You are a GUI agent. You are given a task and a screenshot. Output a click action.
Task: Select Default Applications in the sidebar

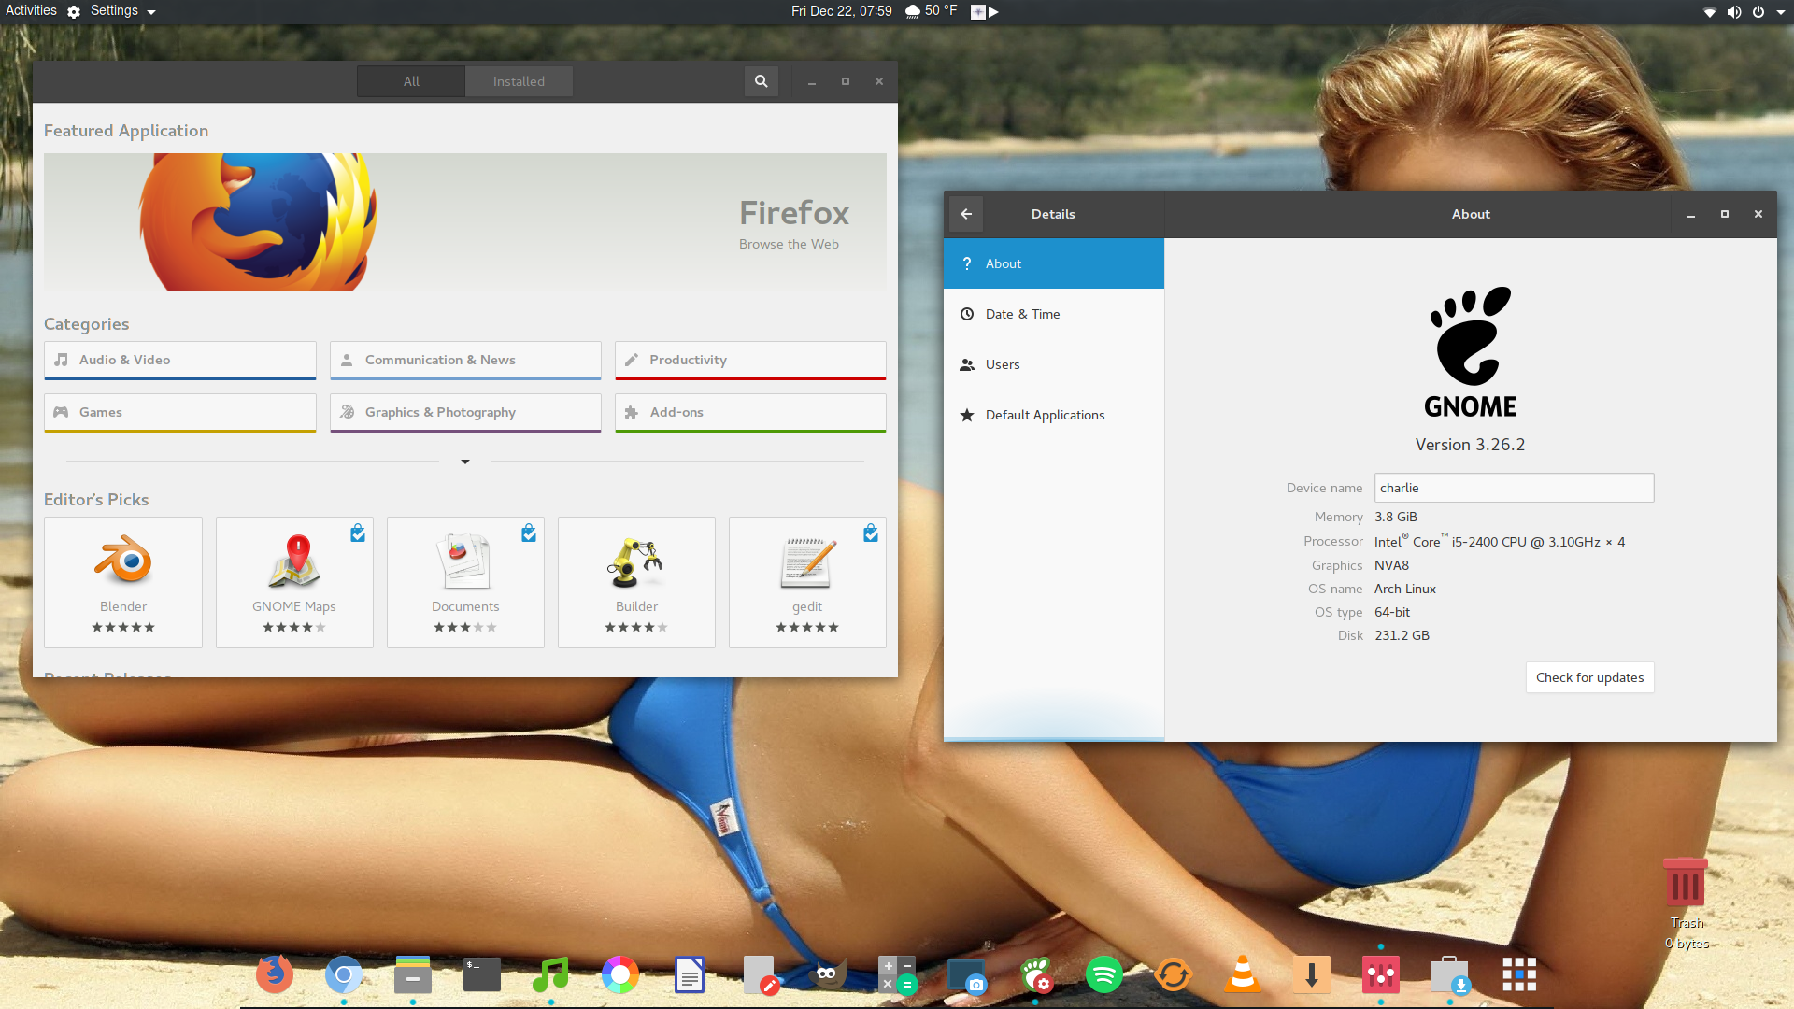coord(1054,415)
